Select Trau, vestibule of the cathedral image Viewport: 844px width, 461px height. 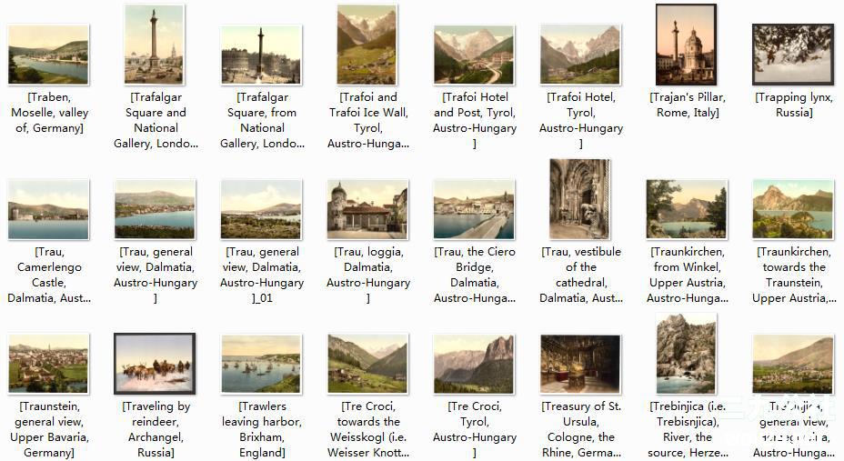579,199
